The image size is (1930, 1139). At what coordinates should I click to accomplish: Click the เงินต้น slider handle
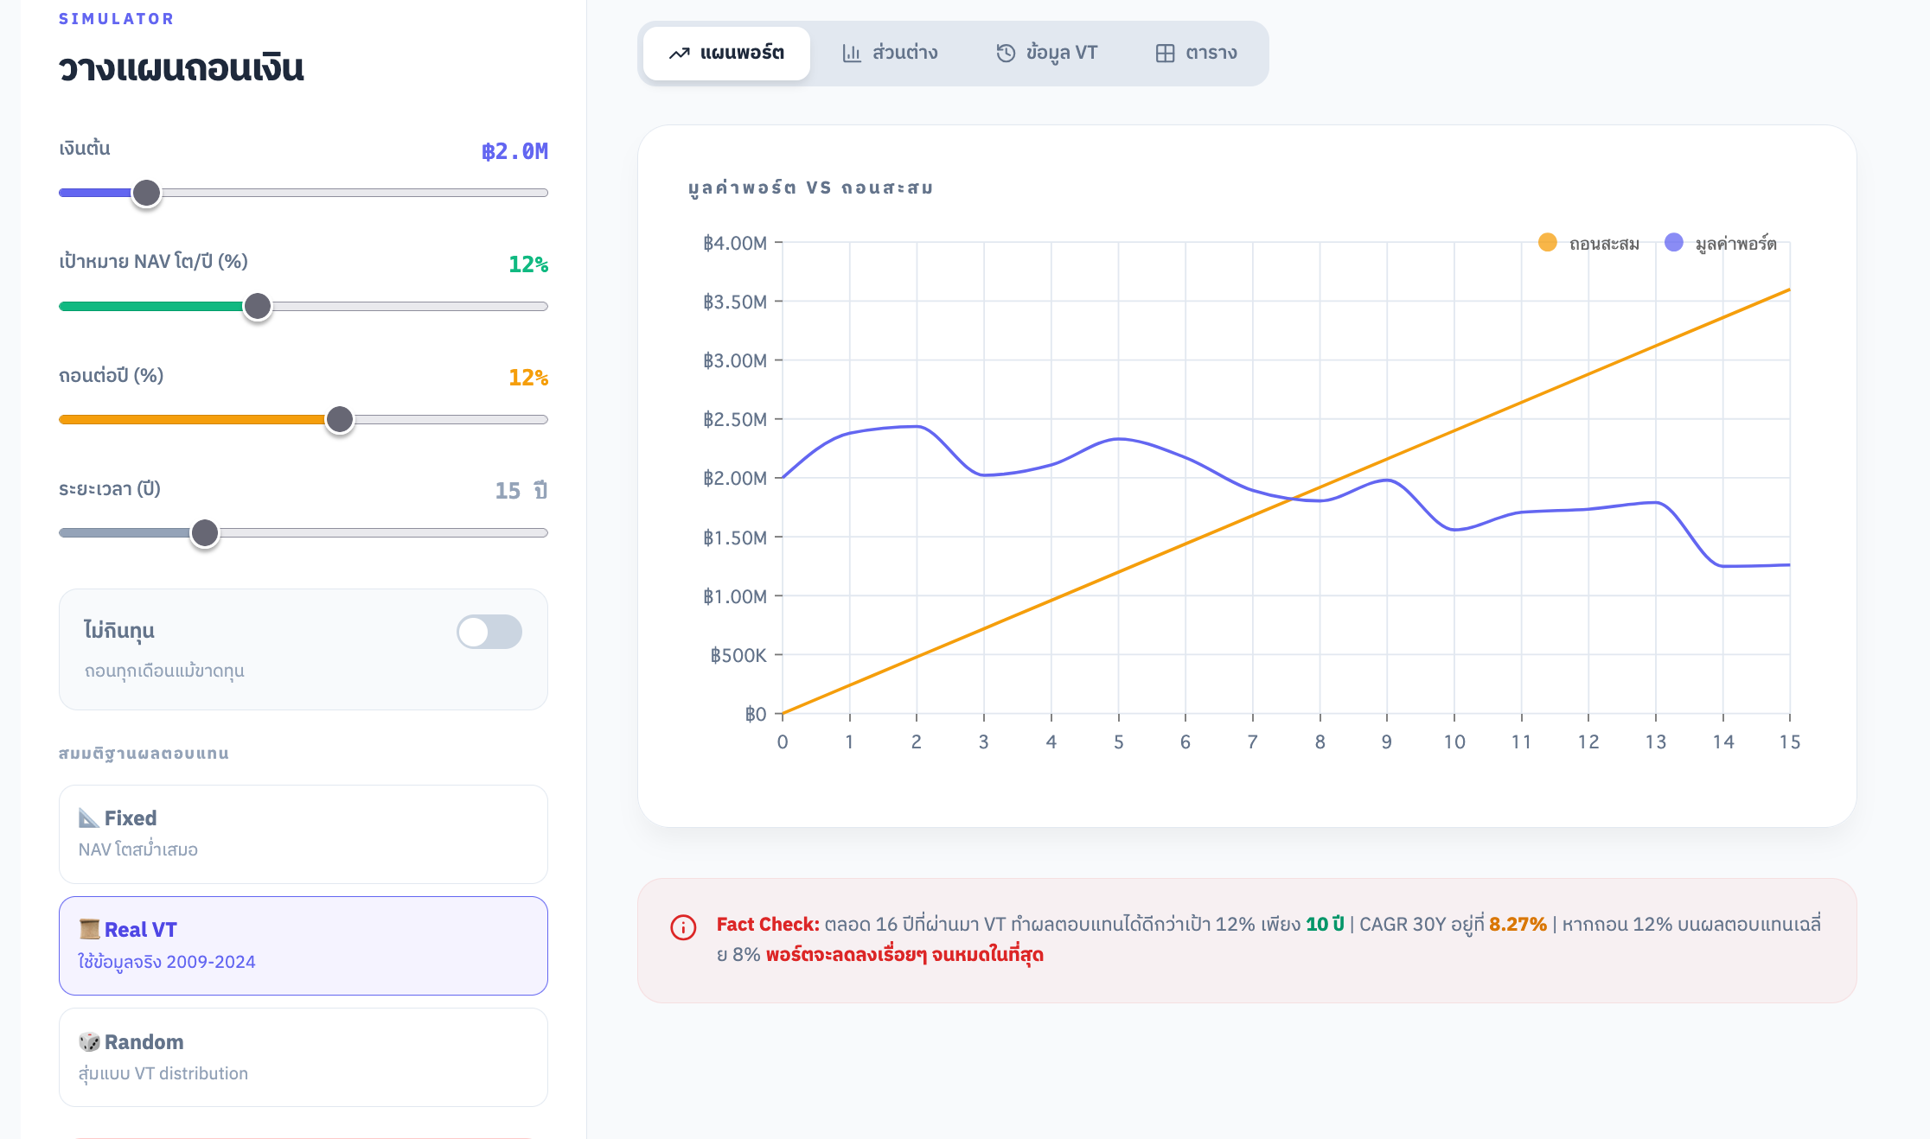coord(147,193)
